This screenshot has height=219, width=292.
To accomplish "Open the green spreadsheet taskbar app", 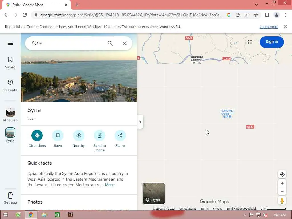I will [57, 215].
